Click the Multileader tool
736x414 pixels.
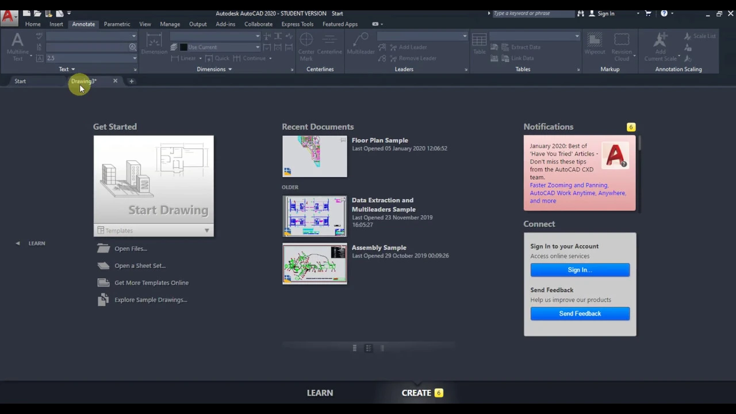click(x=361, y=44)
